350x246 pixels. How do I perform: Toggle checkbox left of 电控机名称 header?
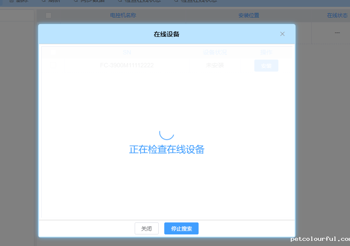pos(48,15)
